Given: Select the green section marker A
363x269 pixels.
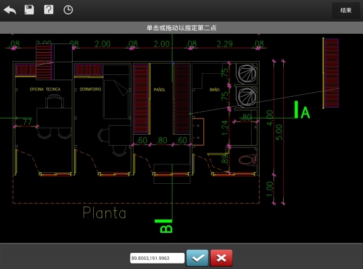Looking at the screenshot, I should click(x=302, y=111).
